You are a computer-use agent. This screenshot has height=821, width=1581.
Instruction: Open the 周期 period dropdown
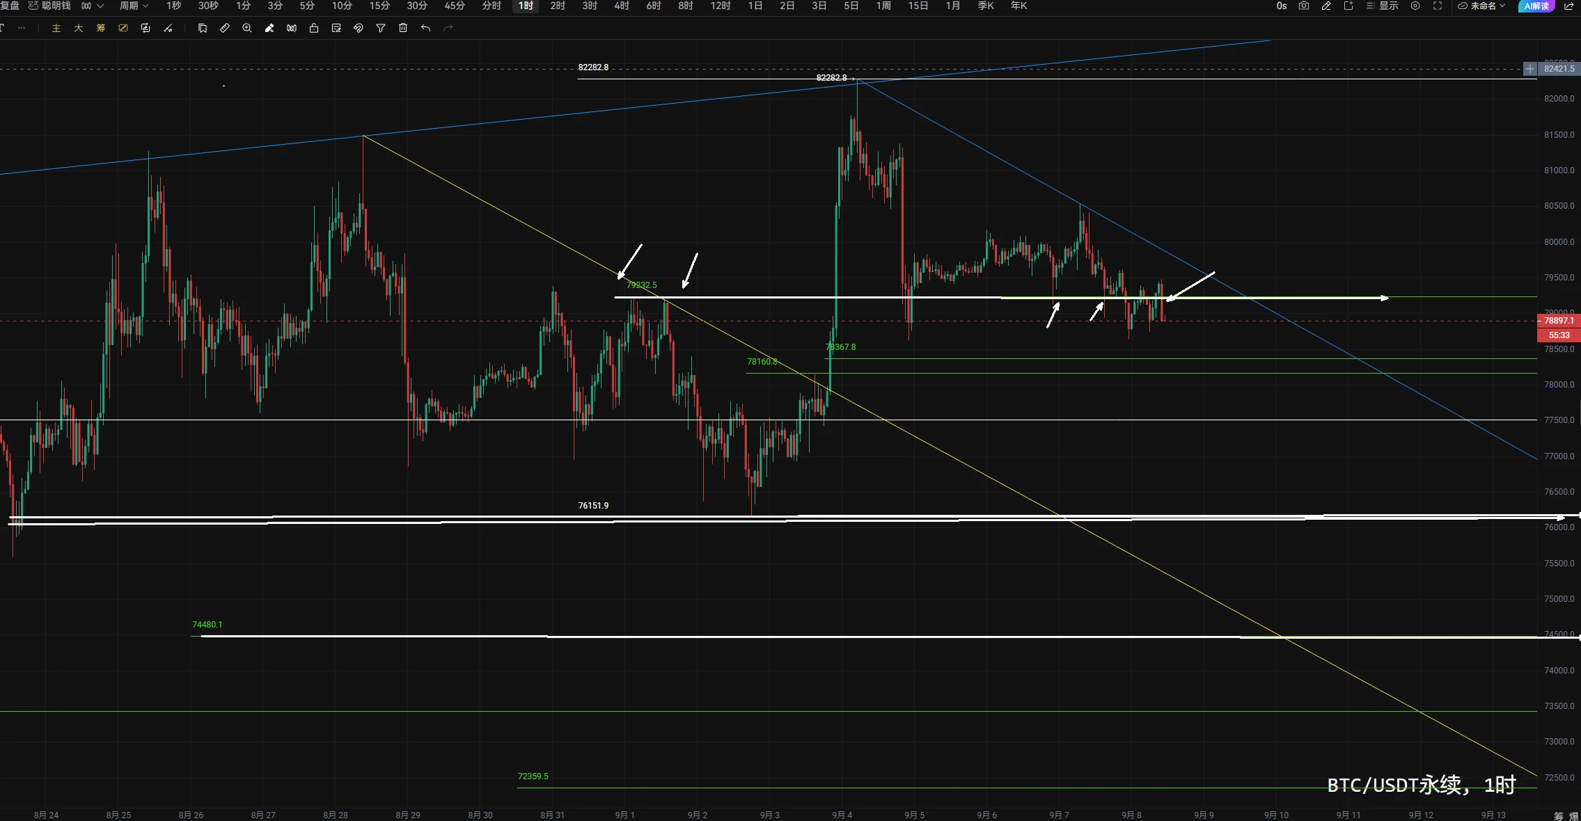click(134, 6)
